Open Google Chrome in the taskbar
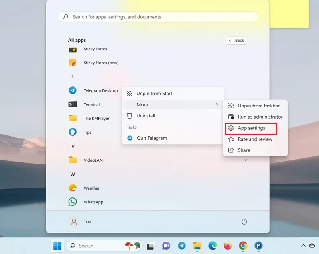Image resolution: width=319 pixels, height=254 pixels. [x=243, y=246]
